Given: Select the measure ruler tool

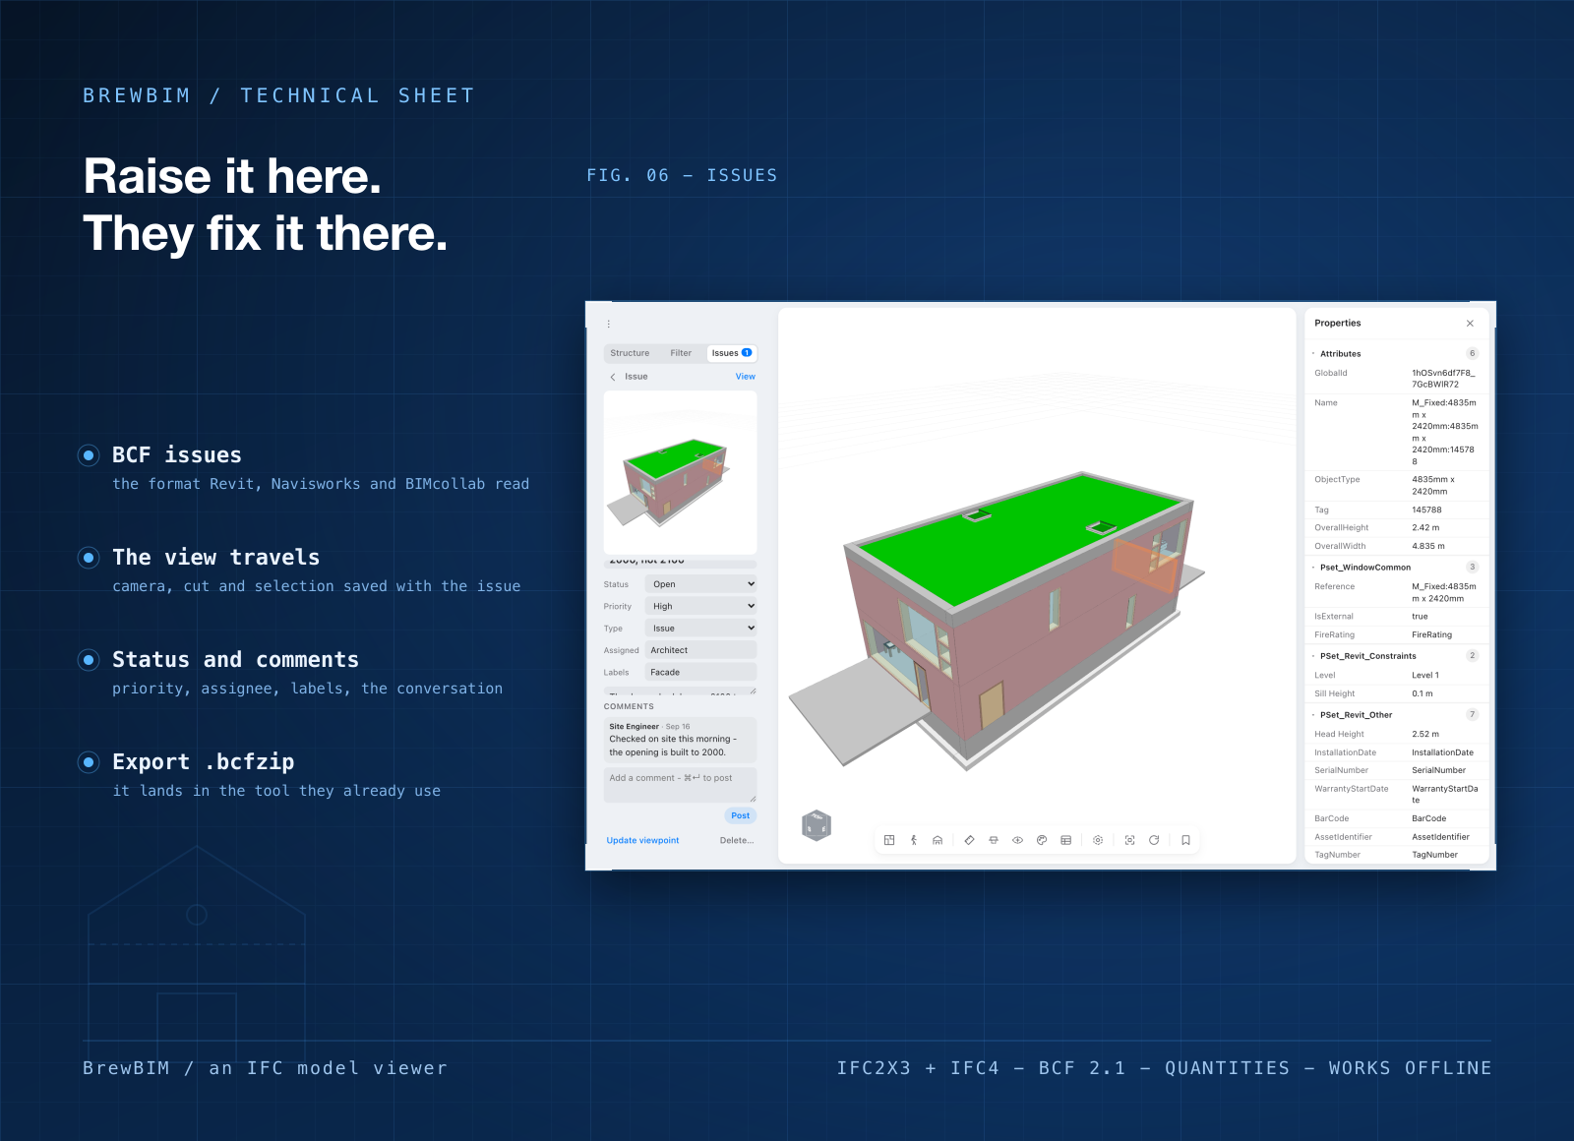Looking at the screenshot, I should (x=969, y=840).
